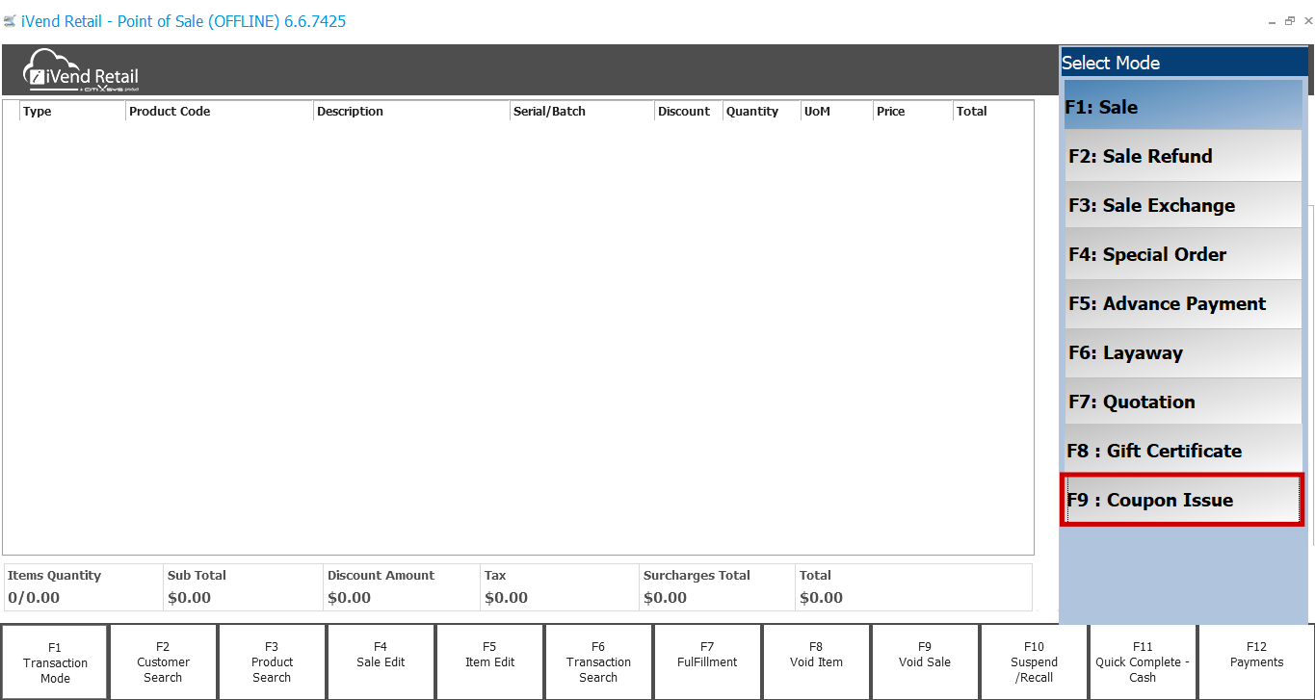Select F2: Sale Refund mode
1315x700 pixels.
[x=1183, y=156]
